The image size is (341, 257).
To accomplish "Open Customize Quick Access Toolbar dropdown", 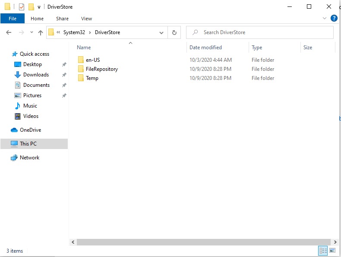I will (39, 7).
